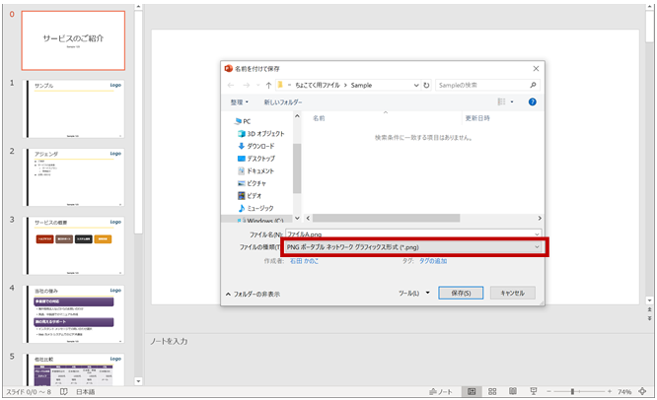The image size is (657, 400).
Task: Click the up-folder arrow in save dialog
Action: [x=269, y=86]
